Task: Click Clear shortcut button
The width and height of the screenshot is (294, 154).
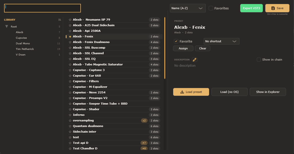Action: coord(203,48)
